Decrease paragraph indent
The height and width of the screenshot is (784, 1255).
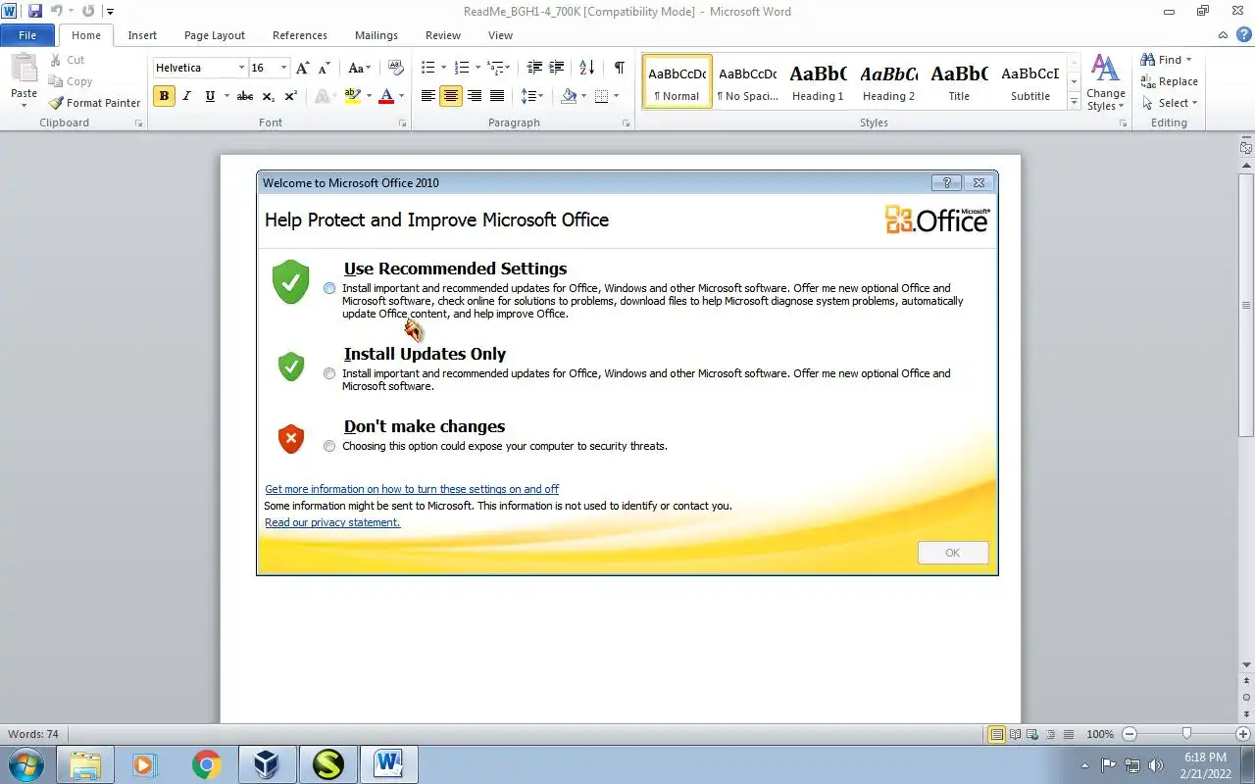tap(534, 68)
